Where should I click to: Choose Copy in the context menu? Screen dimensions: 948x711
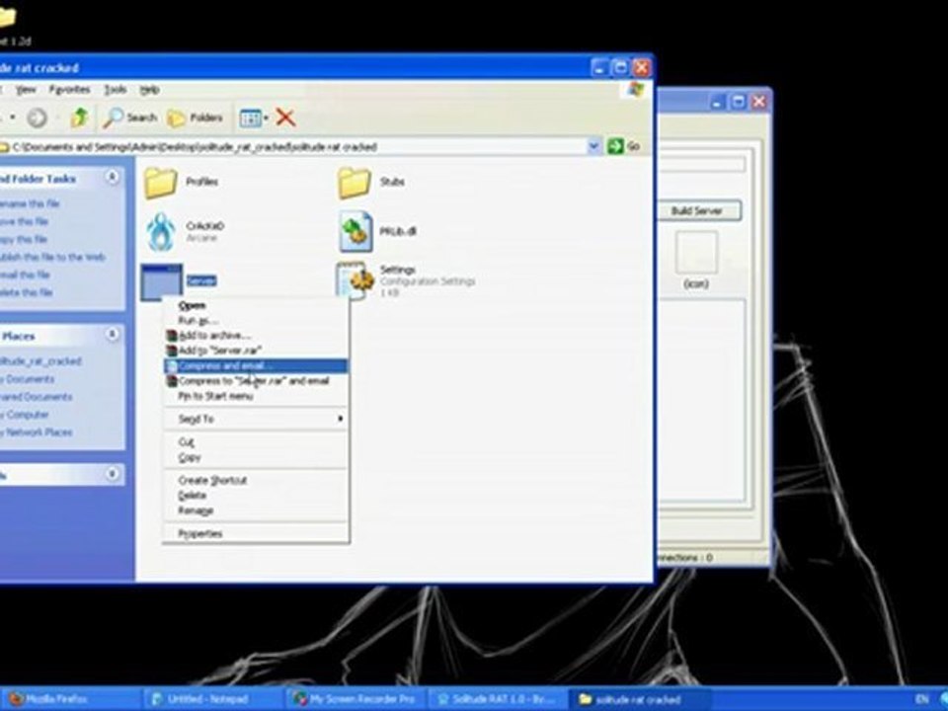point(257,457)
